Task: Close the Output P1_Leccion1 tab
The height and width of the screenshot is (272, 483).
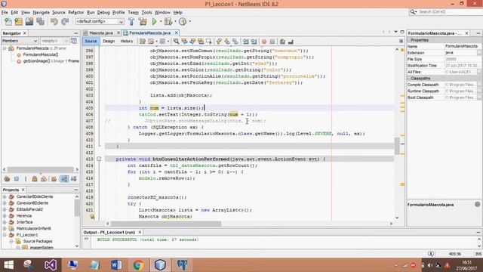Action: pos(140,232)
